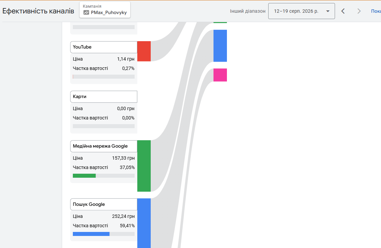This screenshot has width=381, height=248.
Task: Click the price value 157,33 грн
Action: 123,158
